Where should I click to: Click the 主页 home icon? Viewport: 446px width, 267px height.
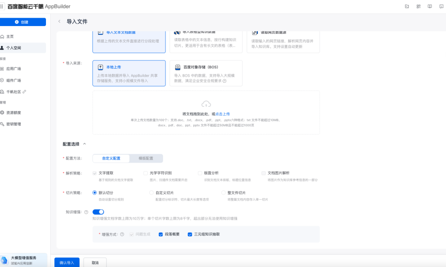[x=2, y=36]
